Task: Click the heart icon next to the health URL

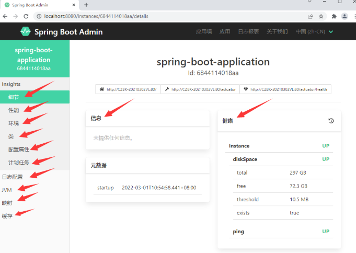Action: click(x=246, y=89)
